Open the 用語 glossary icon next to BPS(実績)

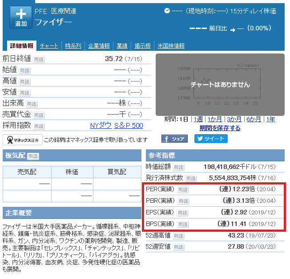pyautogui.click(x=183, y=225)
